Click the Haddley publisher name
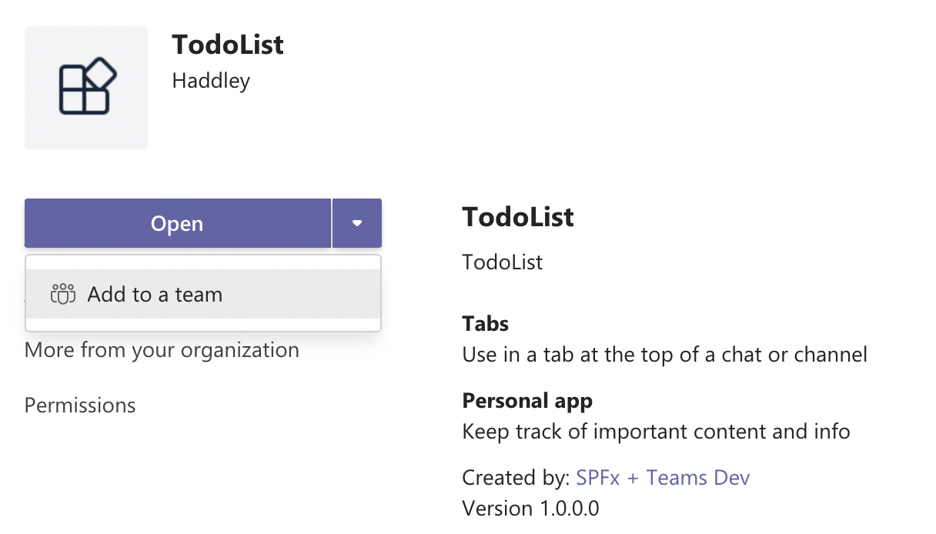Viewport: 936px width, 534px height. [211, 80]
